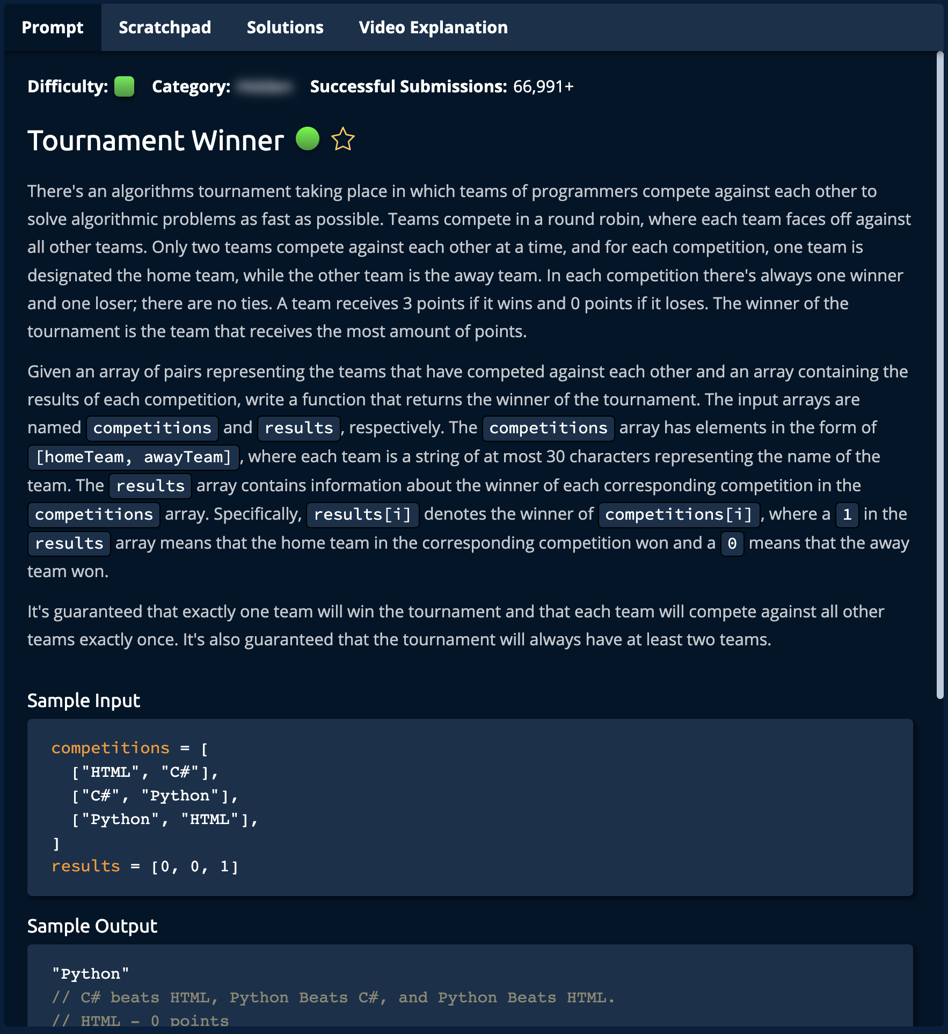Click the Tournament Winner heading text
This screenshot has height=1034, width=948.
tap(156, 141)
